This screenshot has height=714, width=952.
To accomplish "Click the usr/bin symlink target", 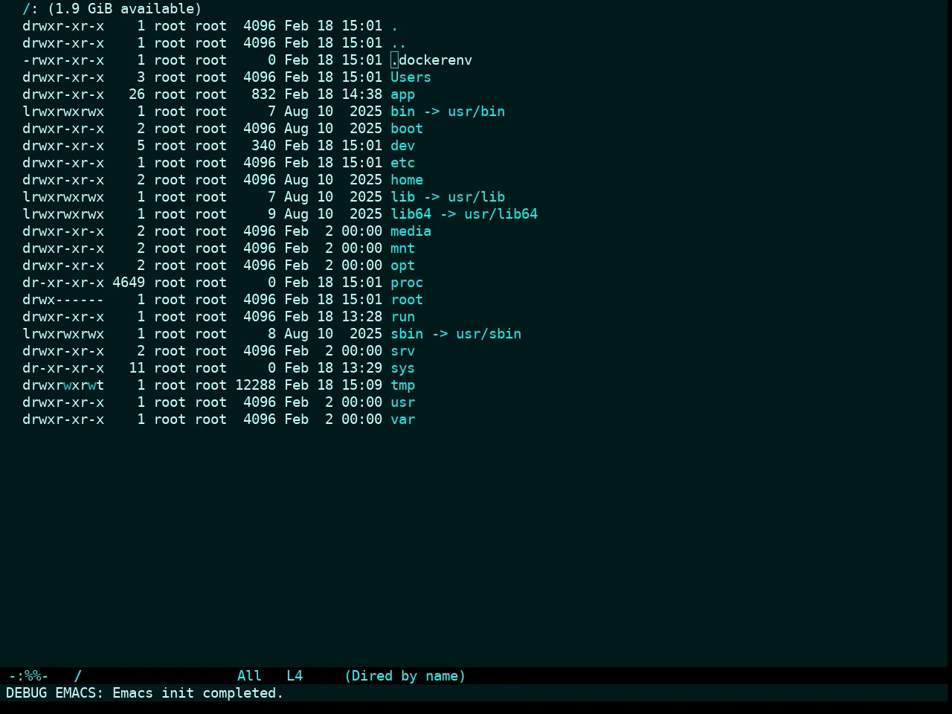I will [x=476, y=112].
